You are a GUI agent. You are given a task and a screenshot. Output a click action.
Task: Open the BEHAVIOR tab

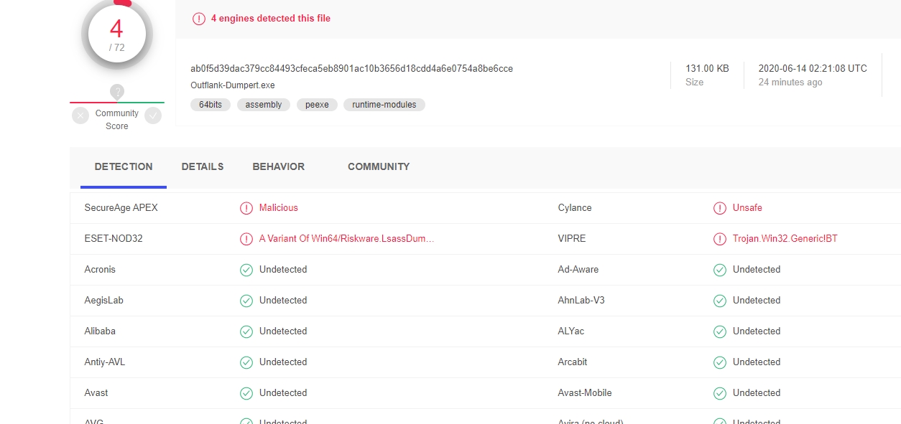278,166
